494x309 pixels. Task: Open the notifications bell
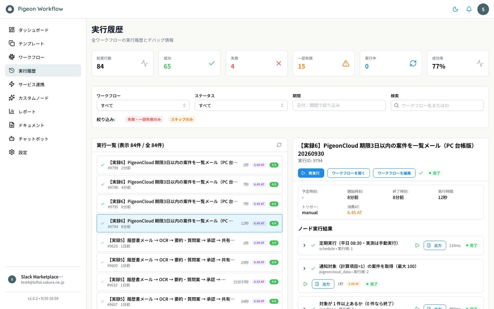[469, 9]
